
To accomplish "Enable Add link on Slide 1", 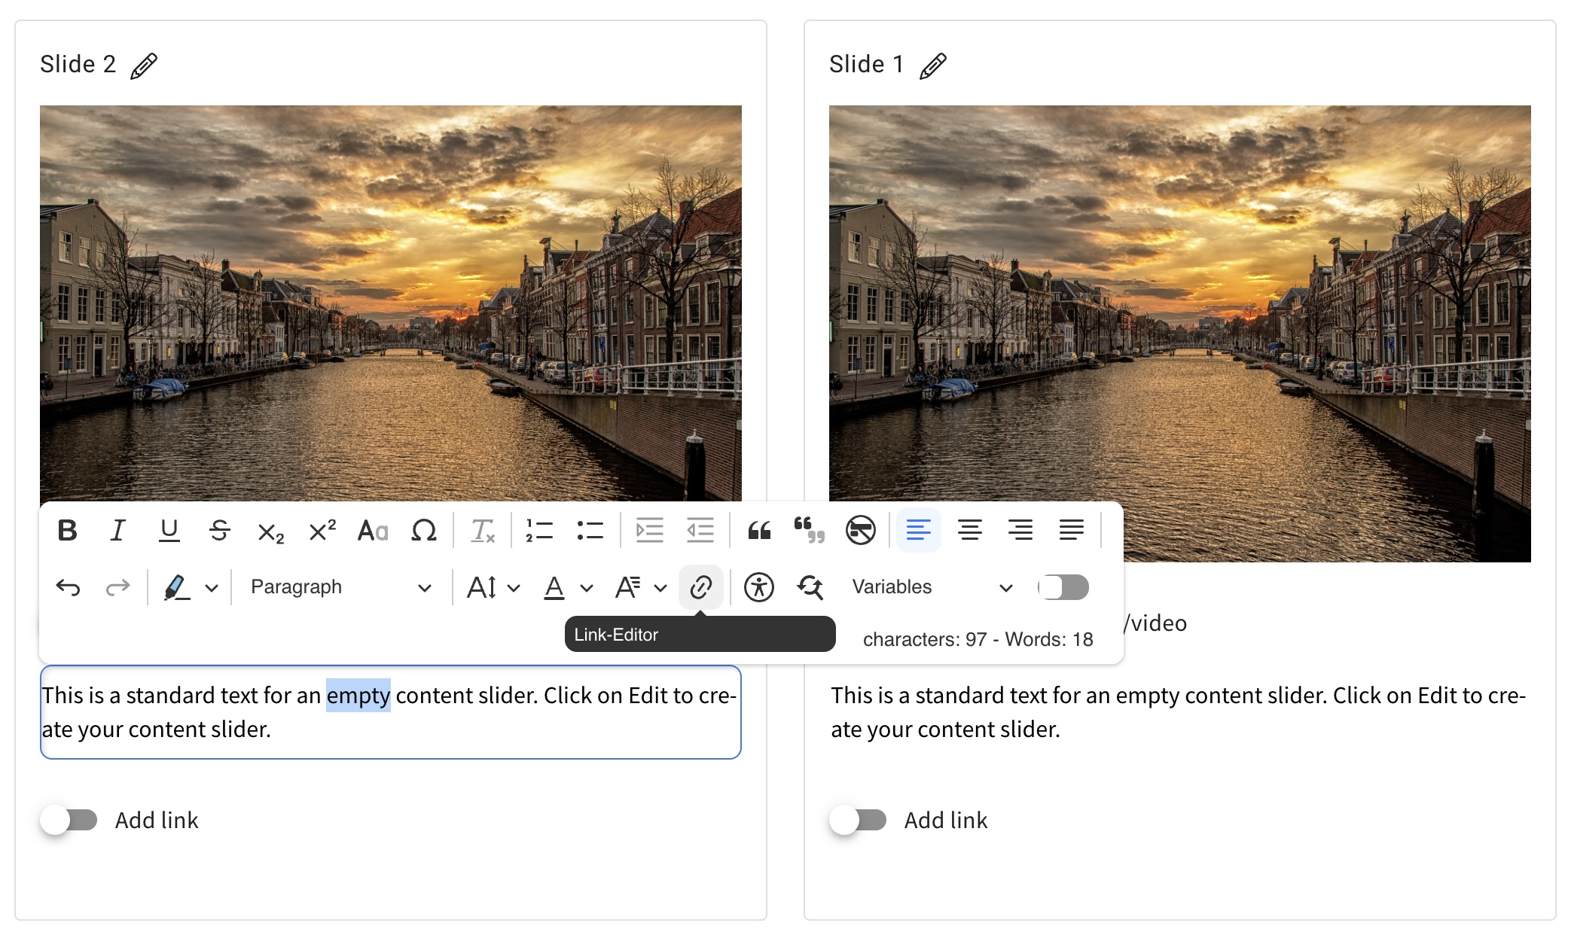I will pyautogui.click(x=859, y=820).
